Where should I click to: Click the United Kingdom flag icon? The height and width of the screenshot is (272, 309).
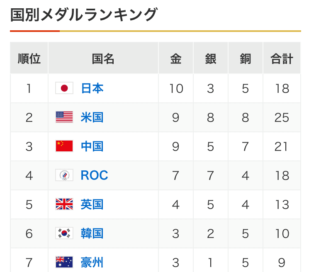tap(64, 204)
